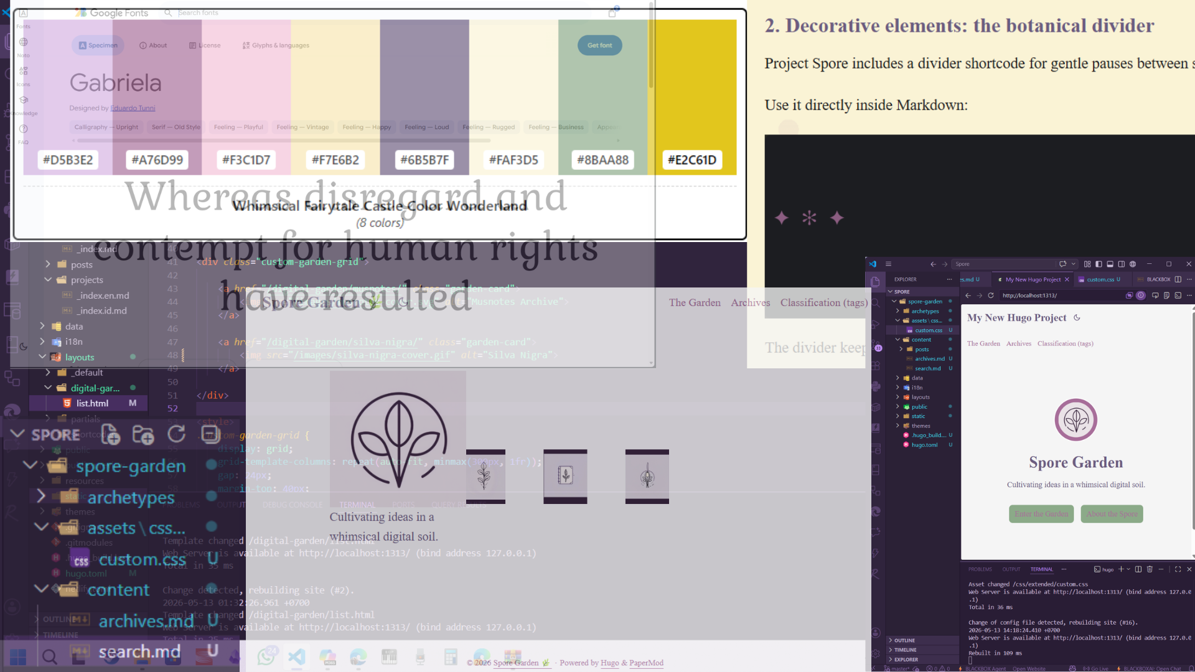Open the Specimen tab on the Gabriela font page

pos(98,45)
